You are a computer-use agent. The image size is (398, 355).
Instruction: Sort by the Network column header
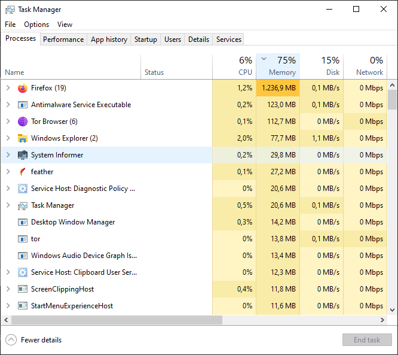click(x=365, y=66)
